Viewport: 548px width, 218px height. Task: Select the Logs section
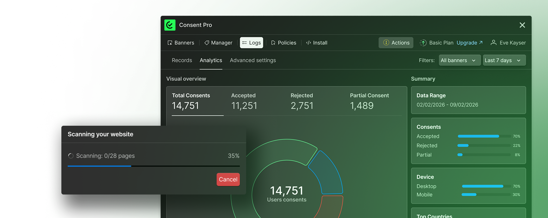[252, 43]
